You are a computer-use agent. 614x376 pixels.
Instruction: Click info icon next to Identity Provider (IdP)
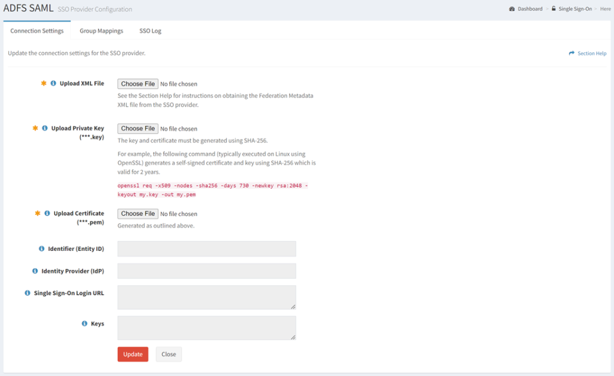pyautogui.click(x=35, y=271)
